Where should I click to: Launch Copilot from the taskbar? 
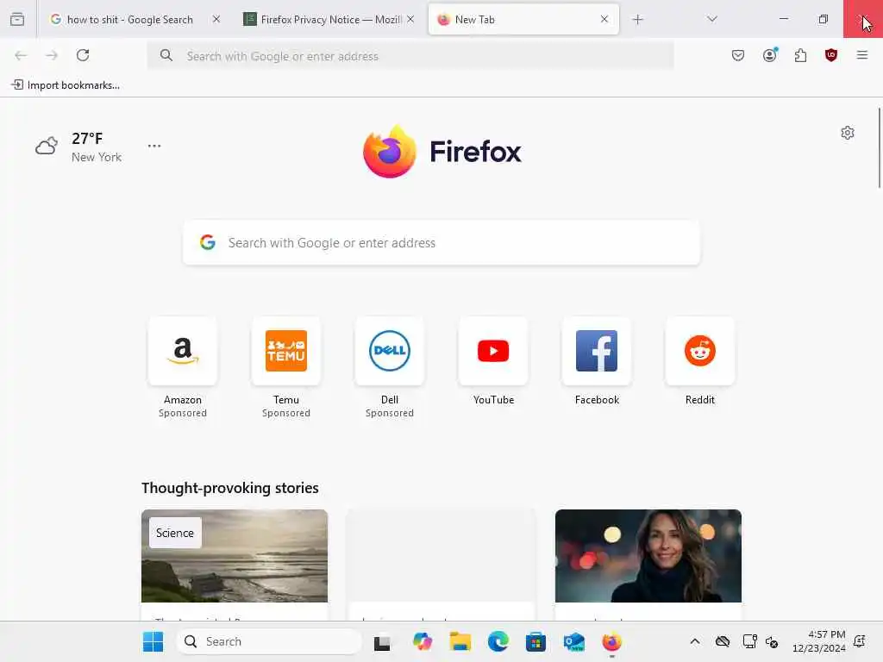422,641
